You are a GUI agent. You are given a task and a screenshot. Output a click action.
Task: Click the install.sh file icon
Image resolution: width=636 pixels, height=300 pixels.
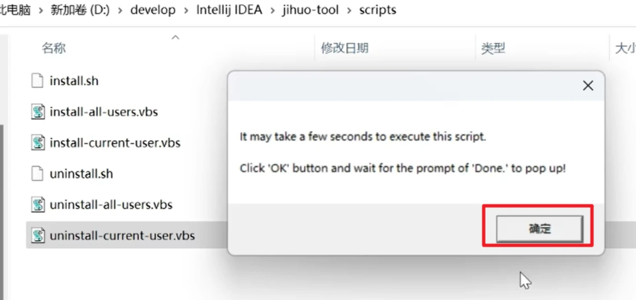click(x=38, y=81)
